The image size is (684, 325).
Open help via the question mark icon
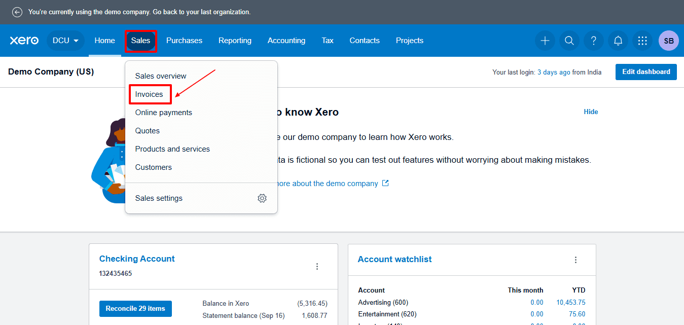point(593,41)
